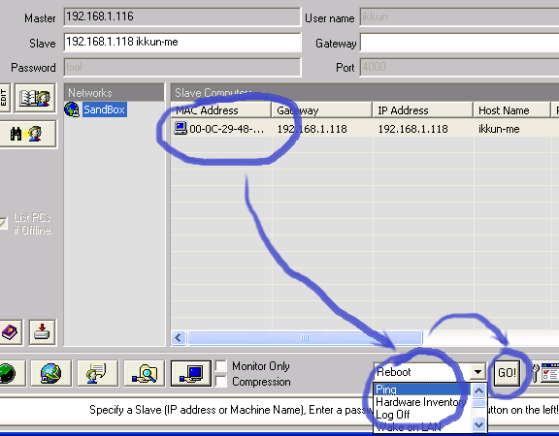Click into the Gateway field
The width and height of the screenshot is (559, 436).
[459, 43]
